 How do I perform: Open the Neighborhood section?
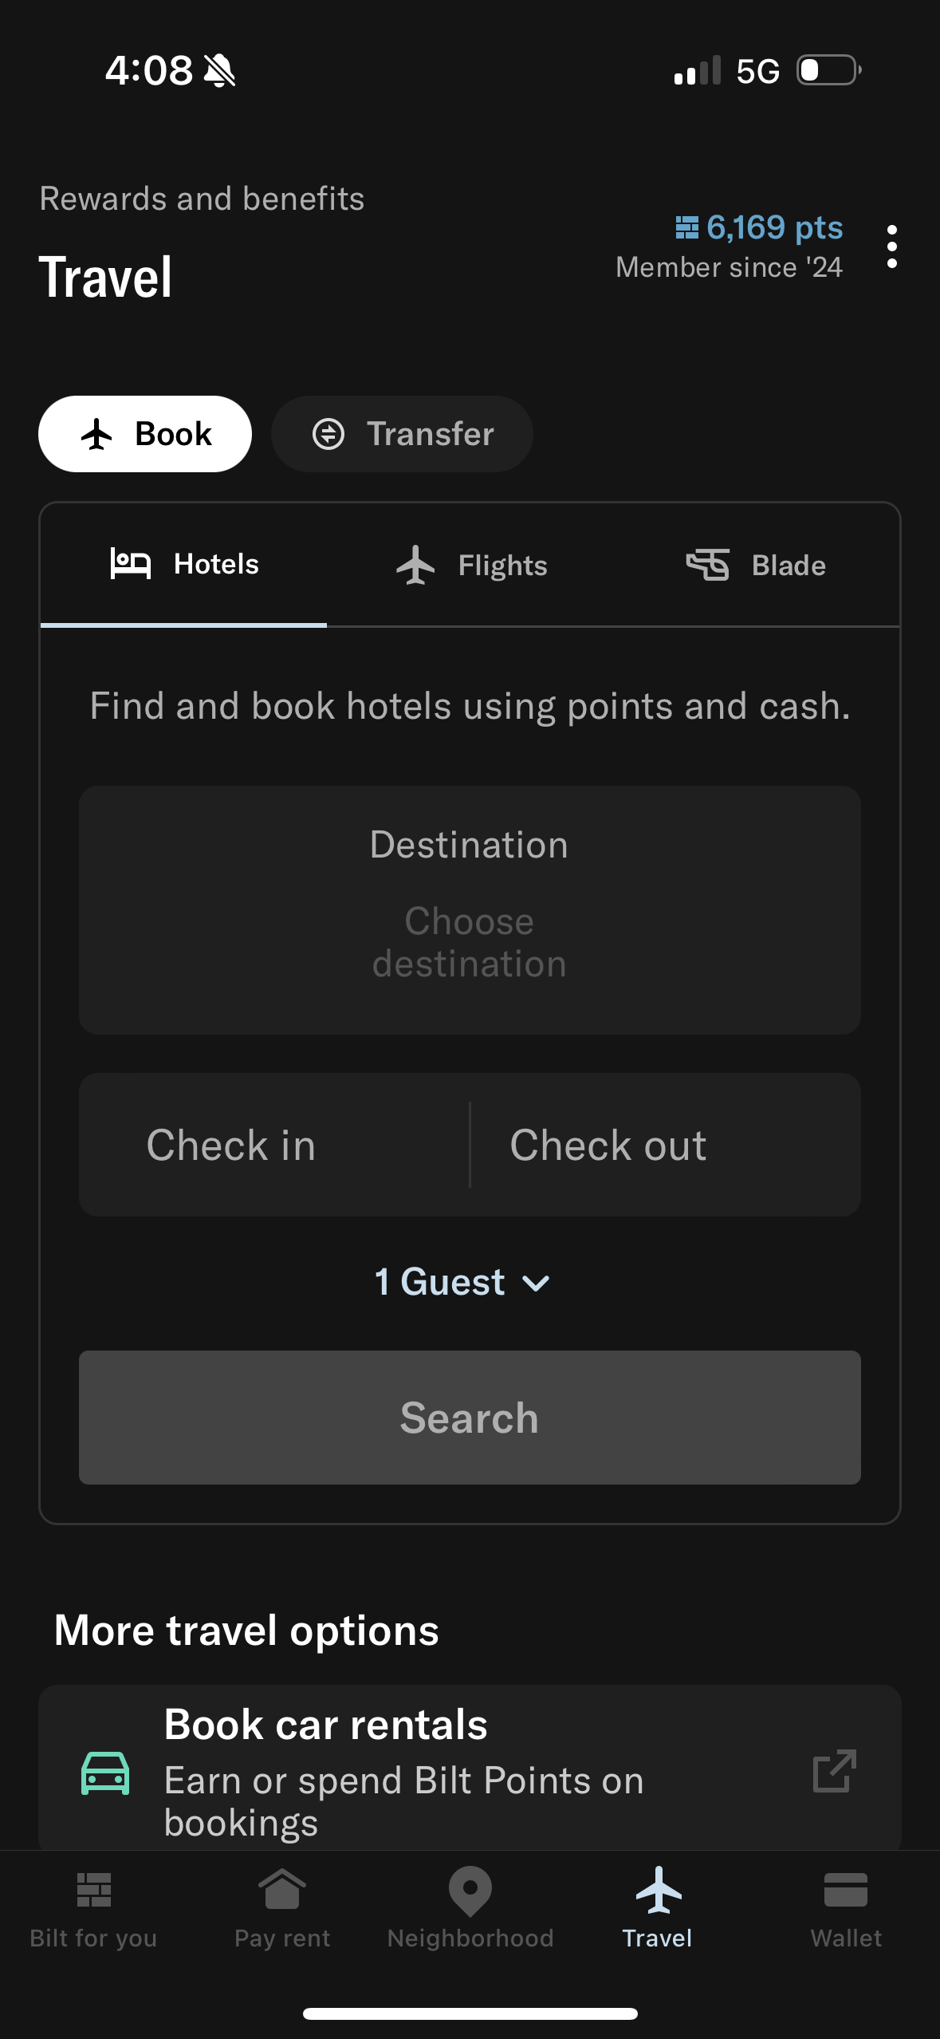470,1908
